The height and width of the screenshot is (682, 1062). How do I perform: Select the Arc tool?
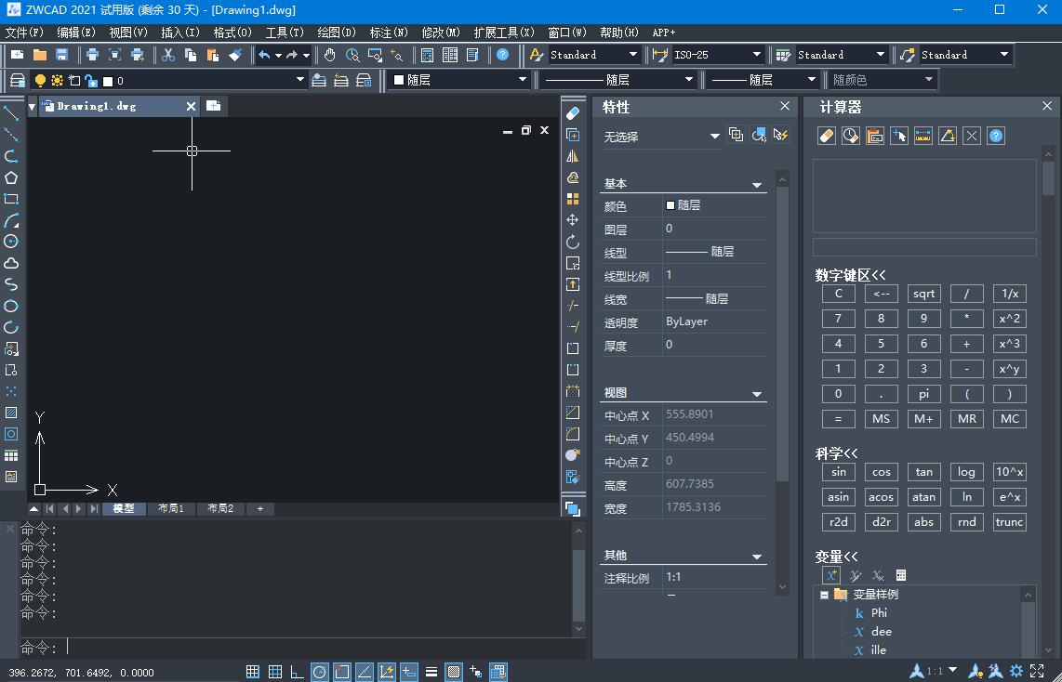(x=11, y=220)
